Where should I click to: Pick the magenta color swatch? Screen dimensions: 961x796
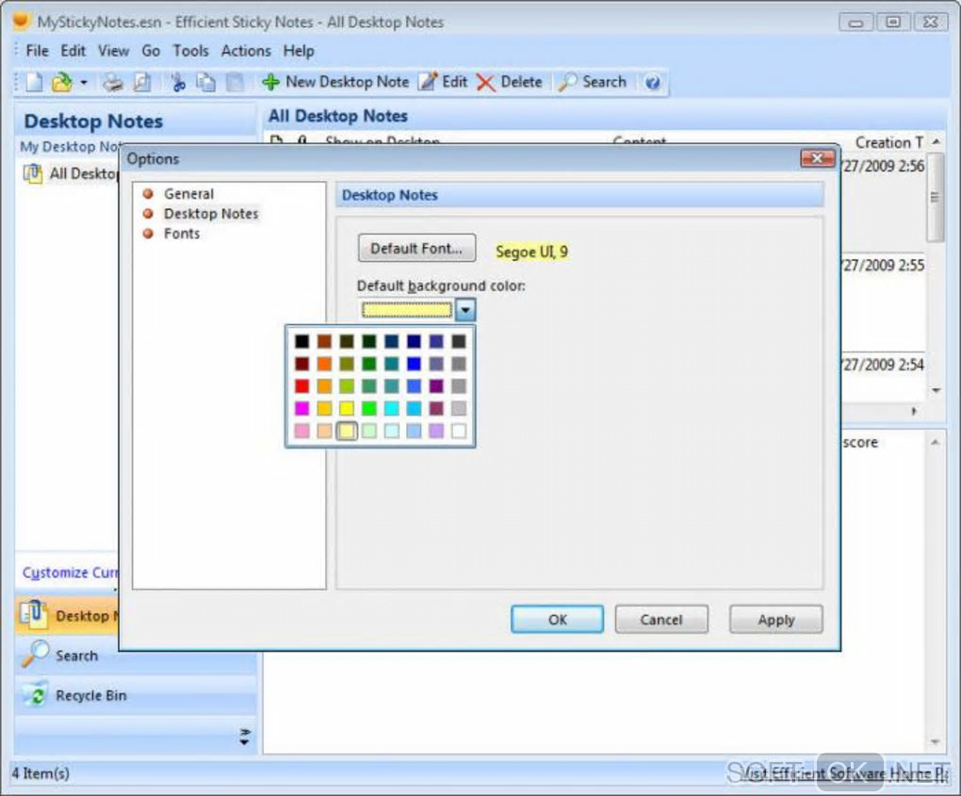tap(301, 408)
